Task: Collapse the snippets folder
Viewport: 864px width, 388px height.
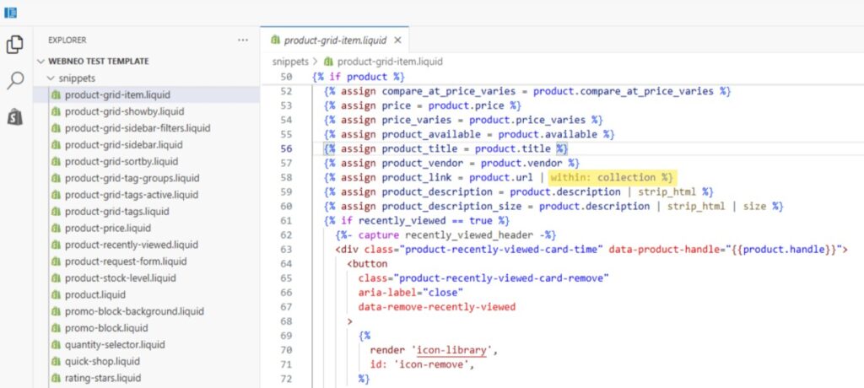Action: (x=50, y=78)
